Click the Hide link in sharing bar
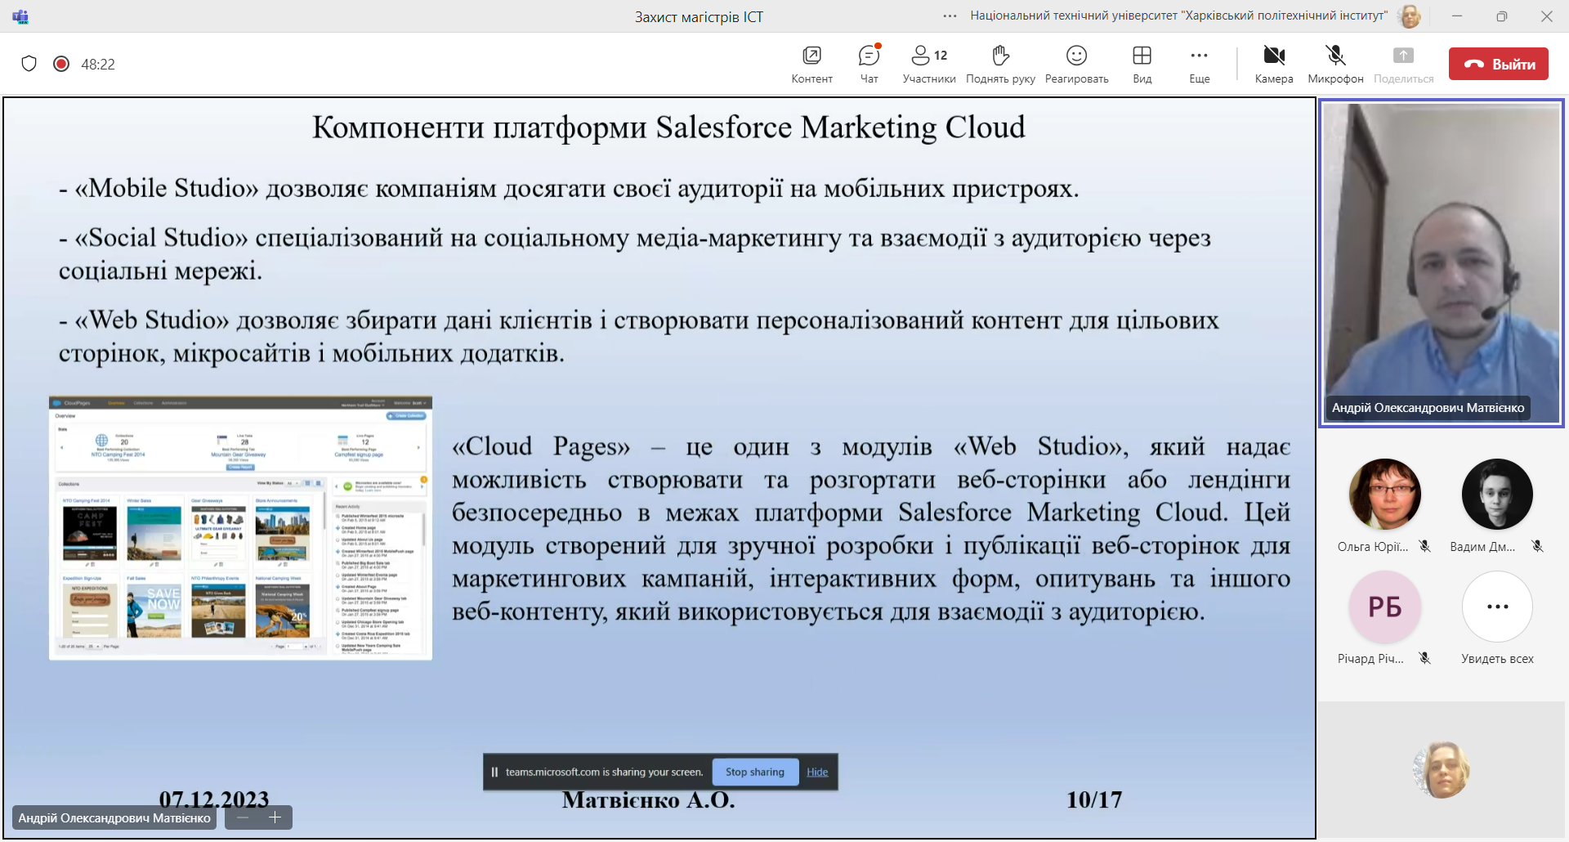Image resolution: width=1569 pixels, height=842 pixels. pyautogui.click(x=817, y=772)
